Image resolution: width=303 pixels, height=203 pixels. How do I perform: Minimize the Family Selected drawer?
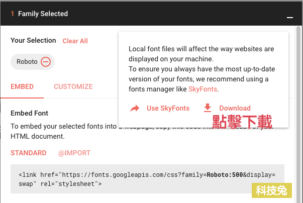(x=289, y=18)
